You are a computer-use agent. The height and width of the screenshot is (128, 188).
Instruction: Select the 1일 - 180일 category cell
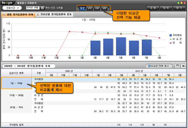[x=16, y=83]
